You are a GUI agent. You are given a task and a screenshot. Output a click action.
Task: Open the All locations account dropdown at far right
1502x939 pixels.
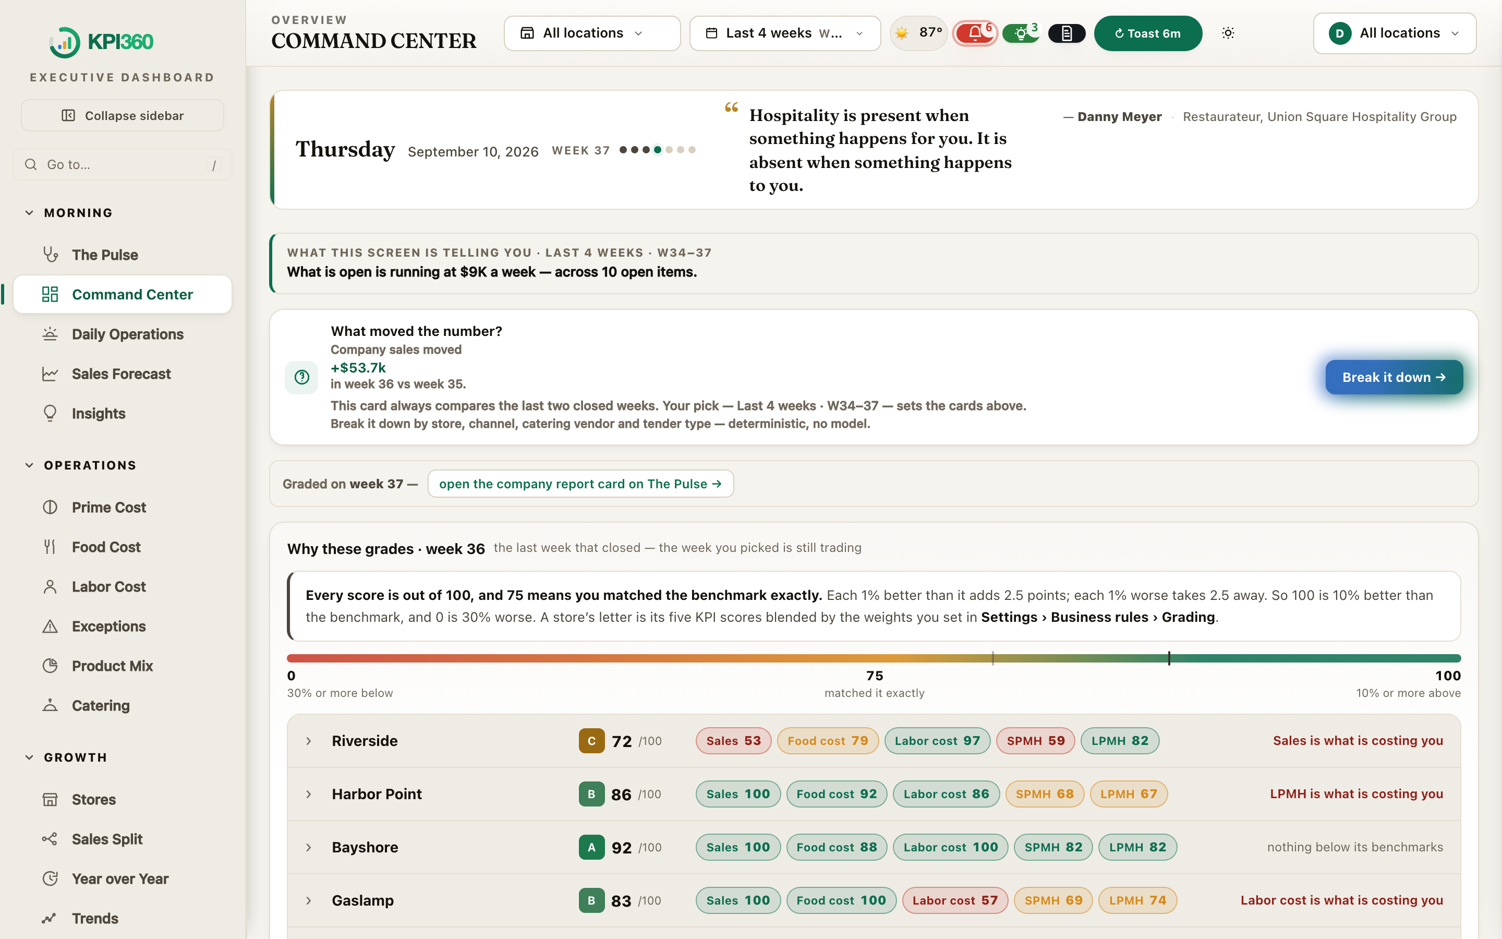(1395, 33)
